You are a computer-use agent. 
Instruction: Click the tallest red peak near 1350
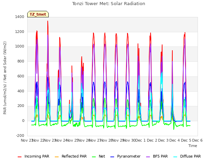pos(48,21)
